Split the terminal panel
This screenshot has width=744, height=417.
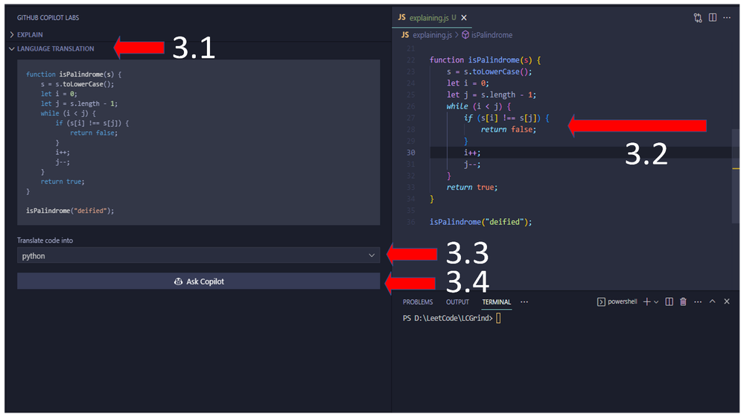[x=669, y=302]
